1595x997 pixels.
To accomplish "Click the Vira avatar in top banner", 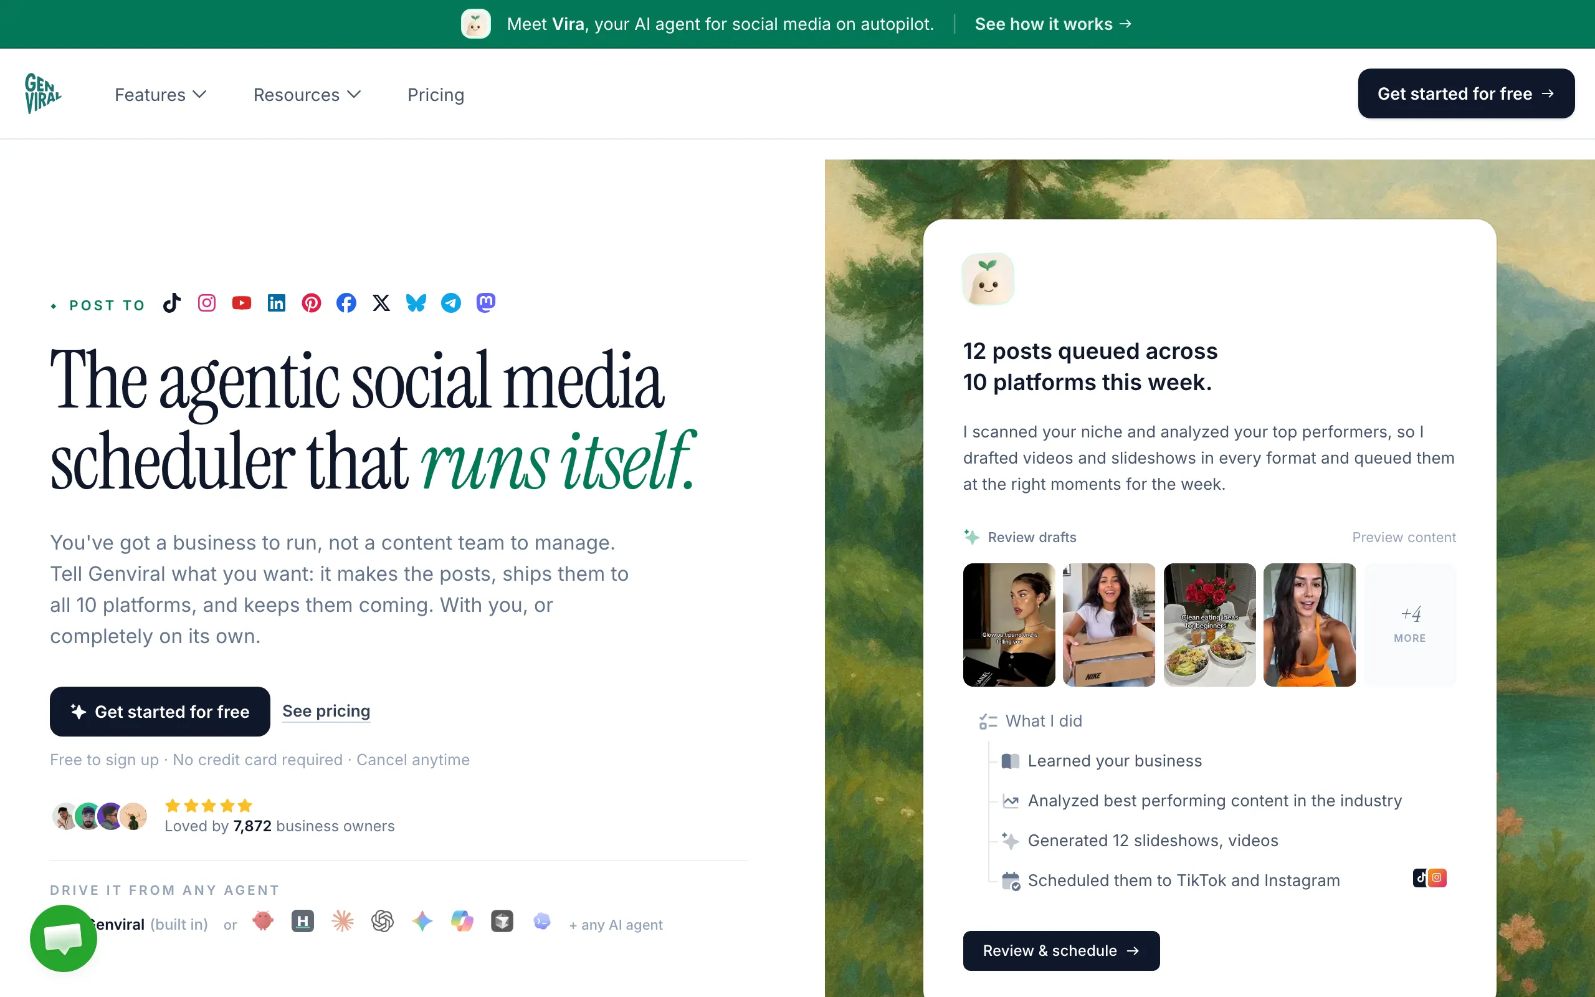I will 476,24.
